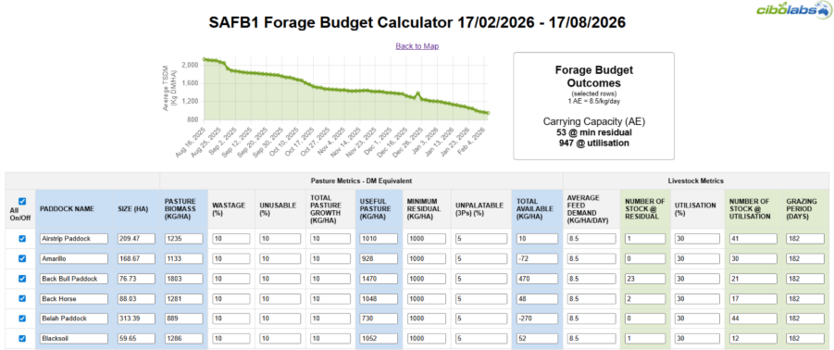Select Belah Paddock size field 313.39
Image resolution: width=834 pixels, height=350 pixels.
click(x=136, y=319)
